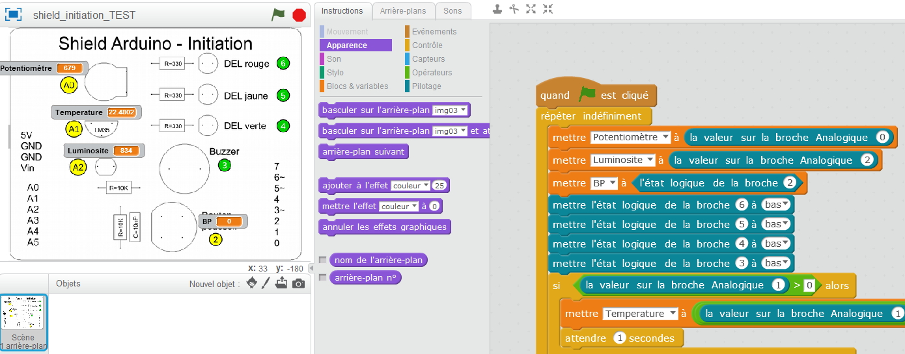Click the green flag to start the program

(278, 15)
